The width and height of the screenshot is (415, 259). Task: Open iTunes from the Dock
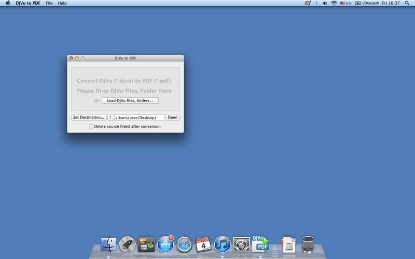pyautogui.click(x=223, y=244)
